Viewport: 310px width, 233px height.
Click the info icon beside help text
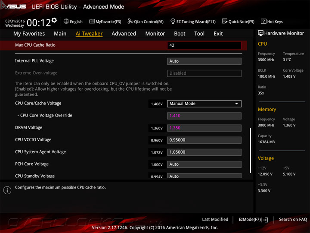pyautogui.click(x=7, y=190)
